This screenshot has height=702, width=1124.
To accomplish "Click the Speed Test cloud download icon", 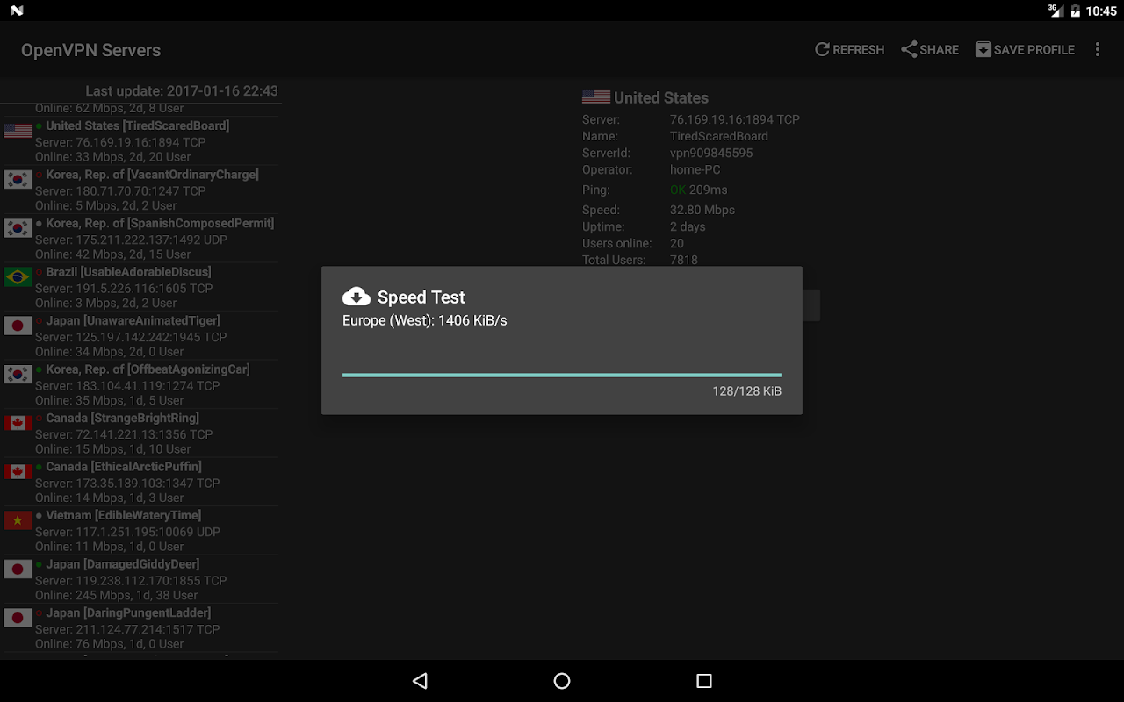I will 356,297.
